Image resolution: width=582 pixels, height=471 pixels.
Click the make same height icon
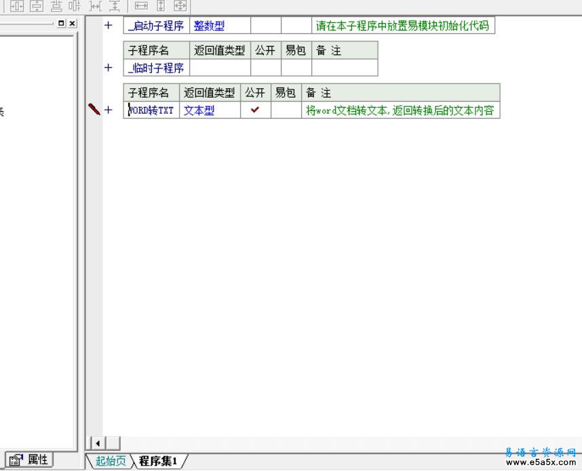[x=161, y=6]
